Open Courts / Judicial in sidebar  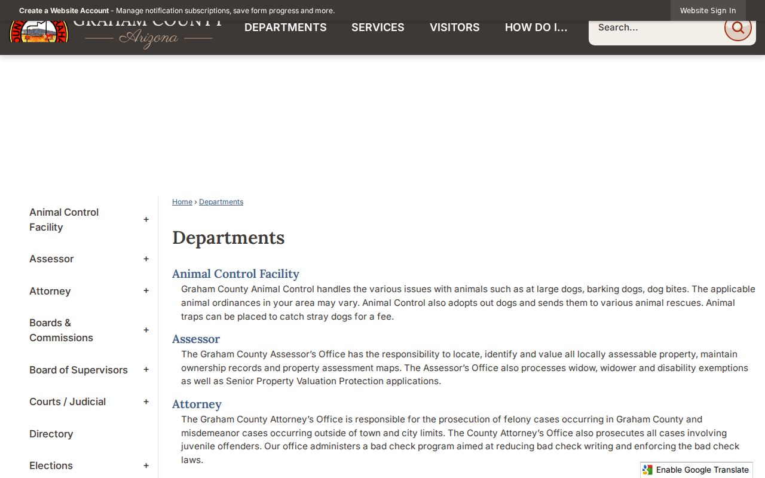pyautogui.click(x=68, y=402)
